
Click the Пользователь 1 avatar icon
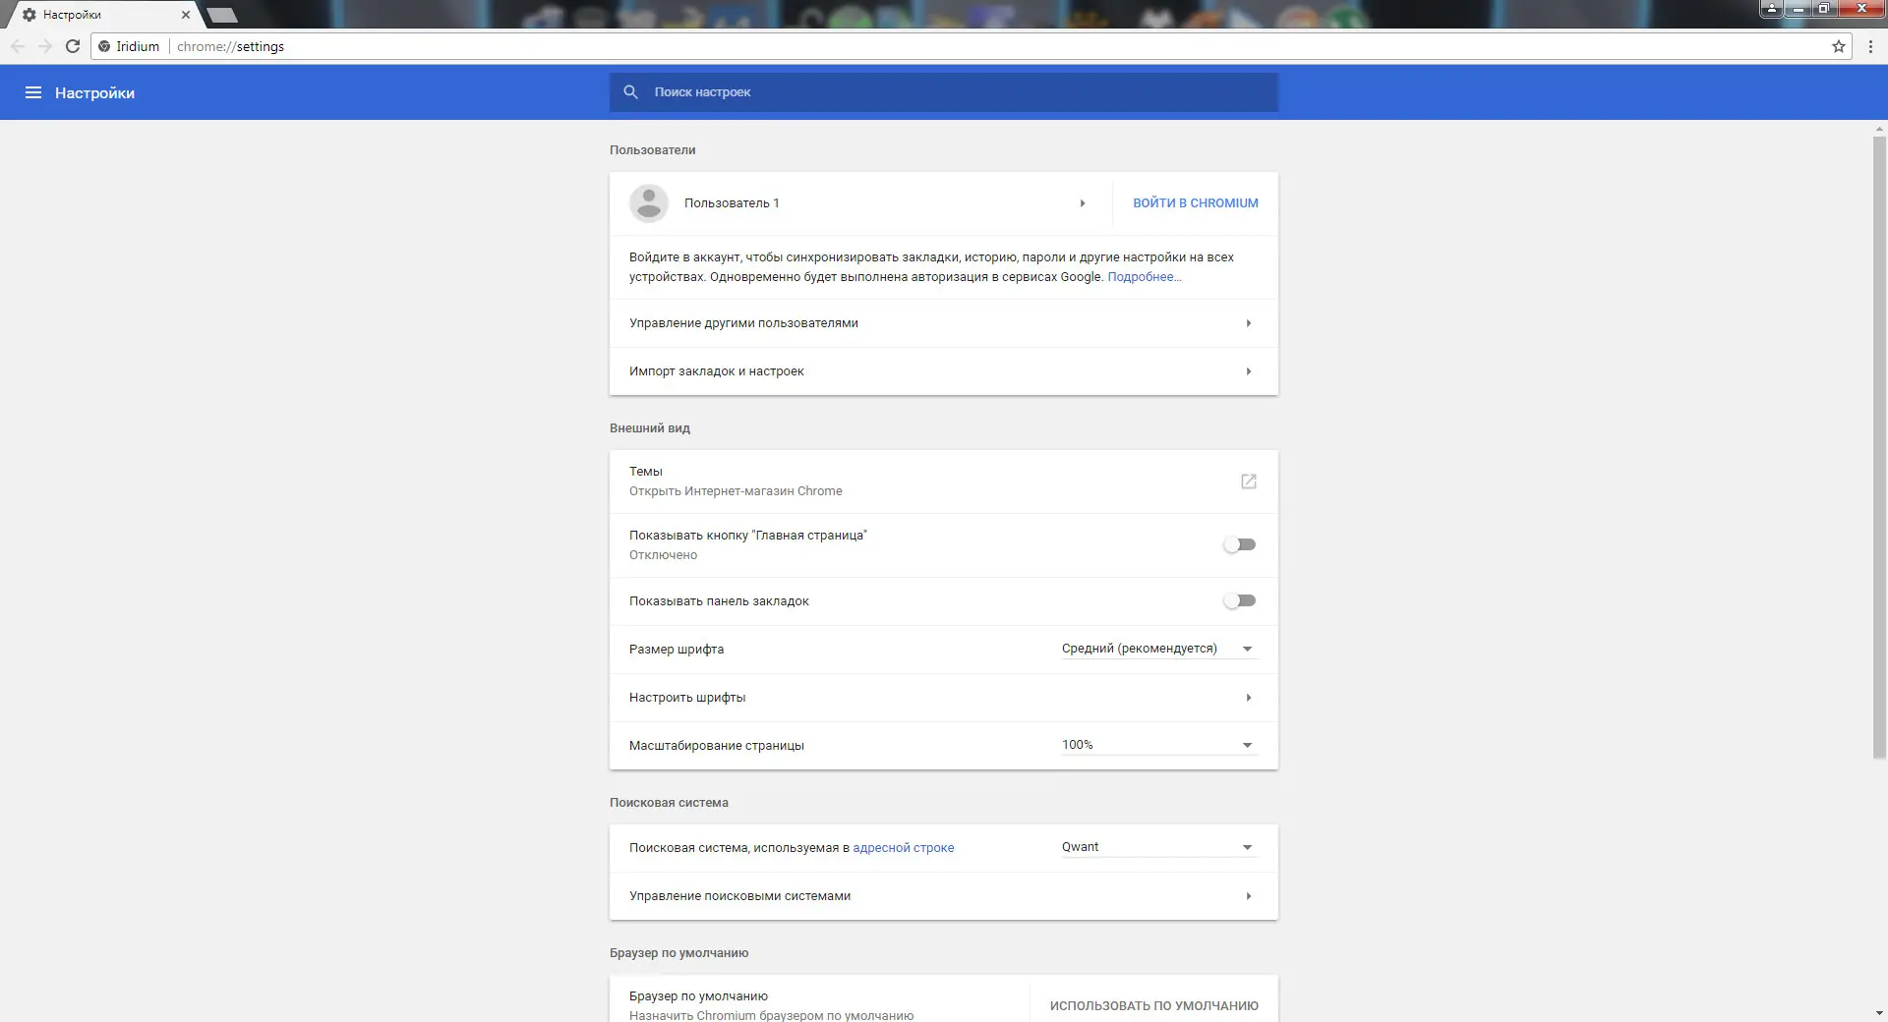click(648, 203)
